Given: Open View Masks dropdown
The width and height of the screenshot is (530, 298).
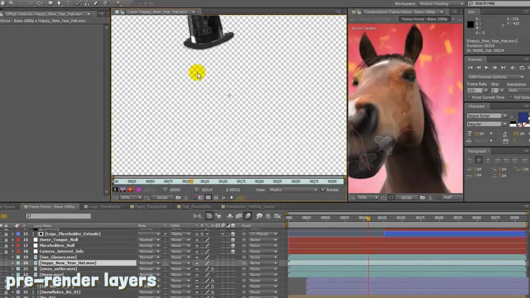Looking at the screenshot, I should [x=293, y=190].
